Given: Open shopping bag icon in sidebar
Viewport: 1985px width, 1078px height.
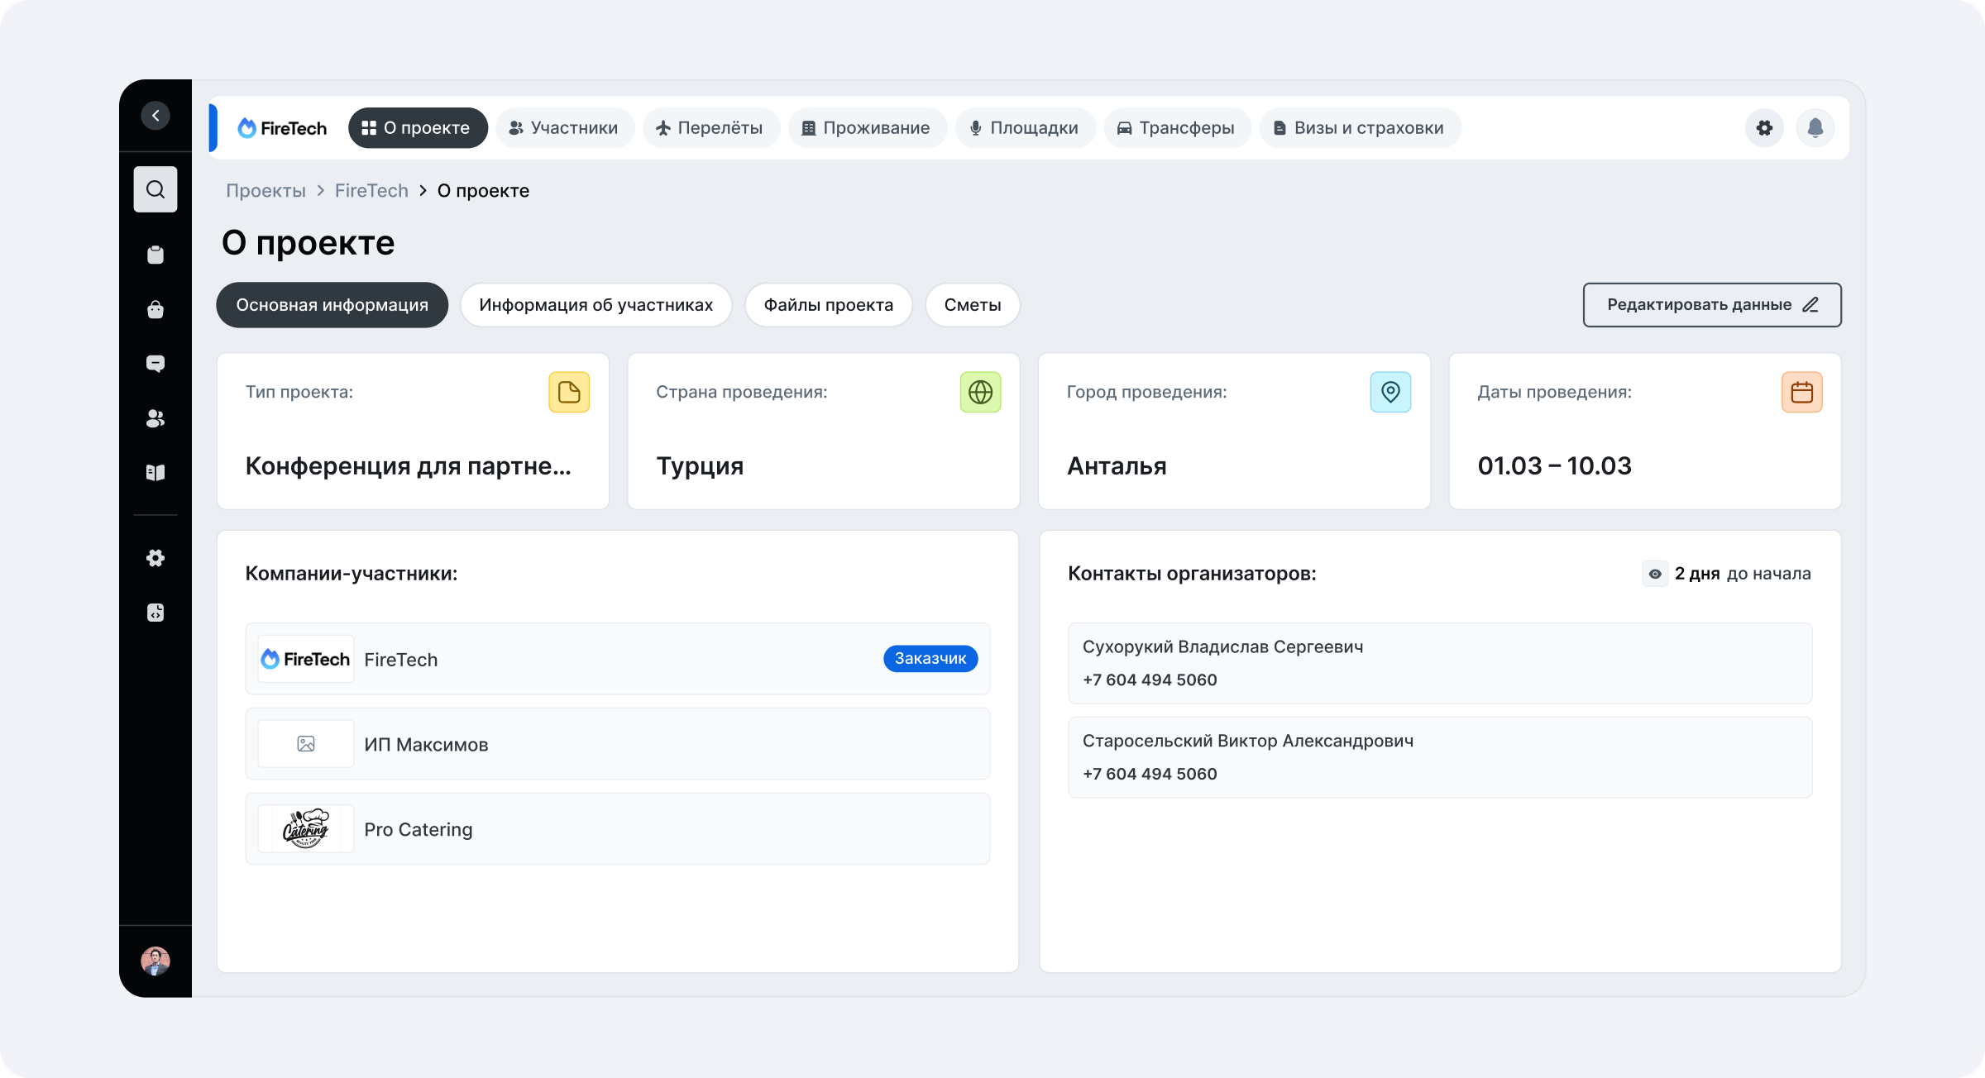Looking at the screenshot, I should click(155, 310).
